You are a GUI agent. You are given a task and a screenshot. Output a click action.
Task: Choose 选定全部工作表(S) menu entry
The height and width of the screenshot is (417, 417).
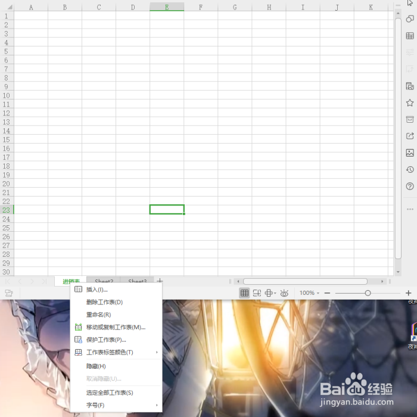116,393
